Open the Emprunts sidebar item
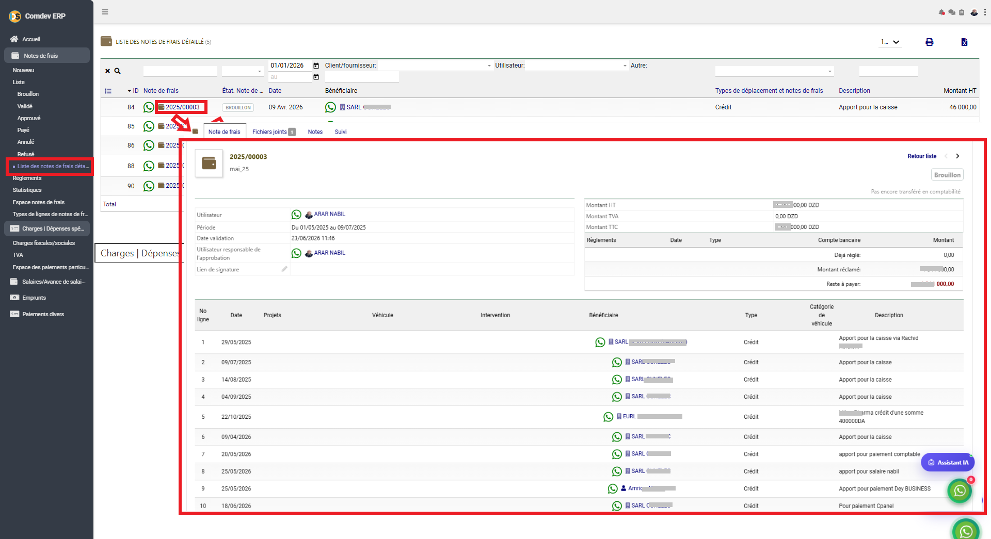Viewport: 991px width, 539px height. (x=34, y=298)
